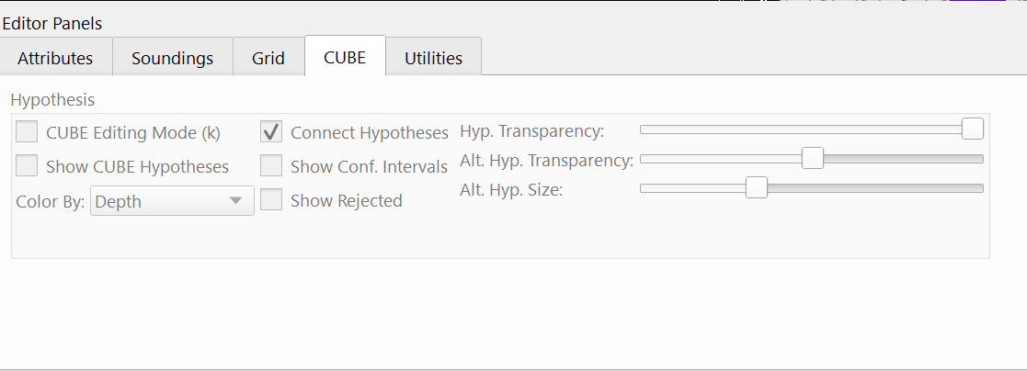Toggle Show CUBE Hypotheses checkbox
Image resolution: width=1027 pixels, height=371 pixels.
tap(28, 166)
